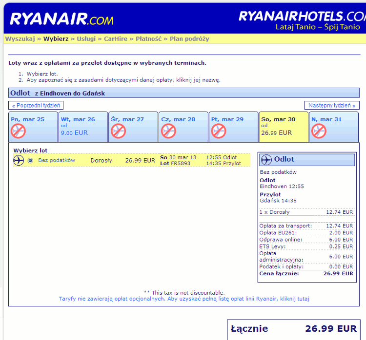Image resolution: width=366 pixels, height=340 pixels.
Task: Open the Ryanair optional fees list link
Action: coord(184,299)
